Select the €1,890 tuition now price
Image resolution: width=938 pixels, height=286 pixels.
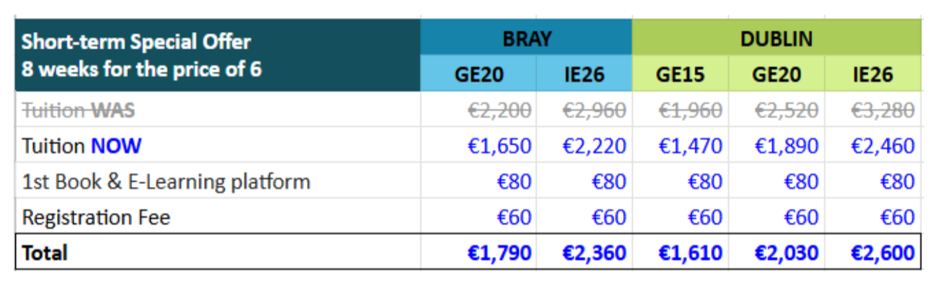786,146
